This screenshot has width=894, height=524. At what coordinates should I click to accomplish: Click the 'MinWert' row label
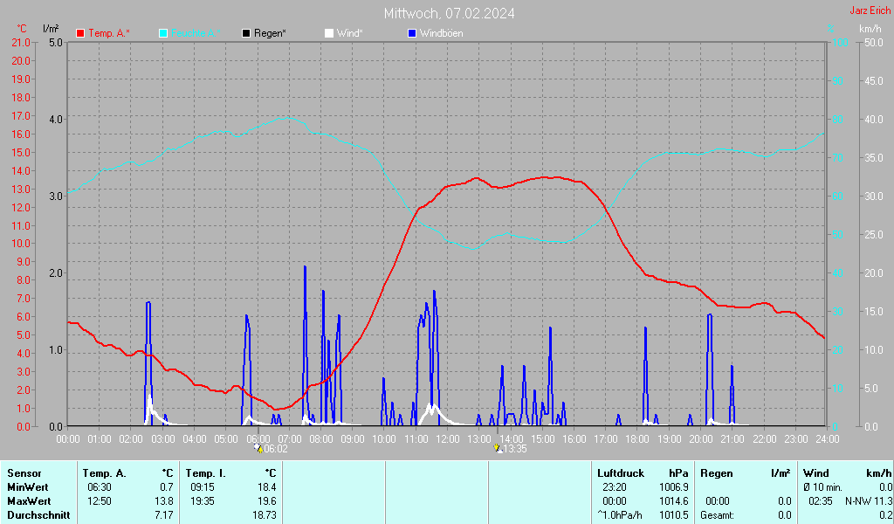28,487
